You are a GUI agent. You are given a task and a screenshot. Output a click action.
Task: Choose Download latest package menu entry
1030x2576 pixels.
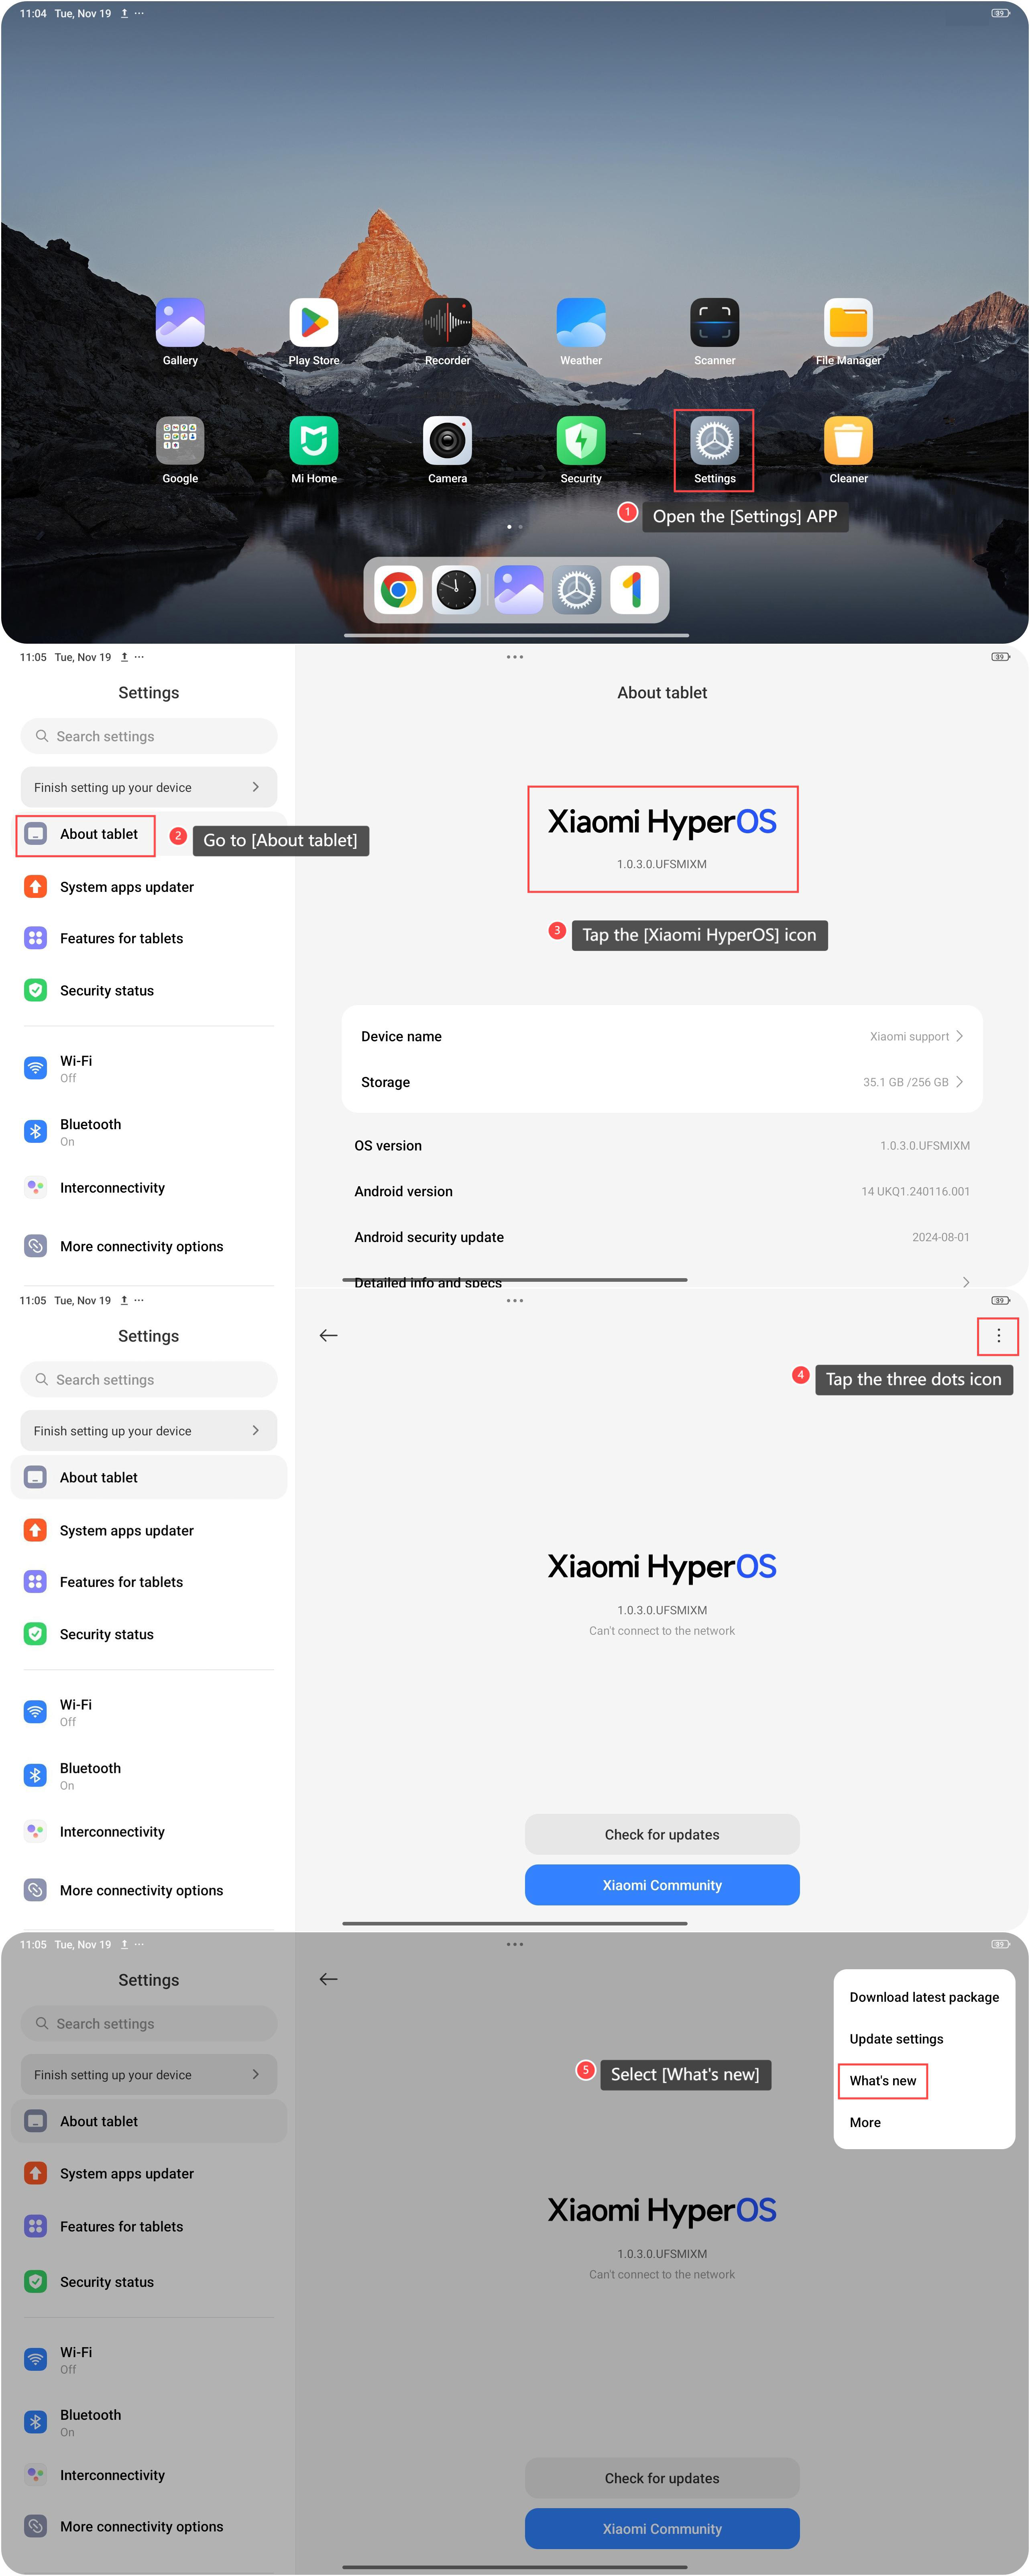click(924, 1997)
